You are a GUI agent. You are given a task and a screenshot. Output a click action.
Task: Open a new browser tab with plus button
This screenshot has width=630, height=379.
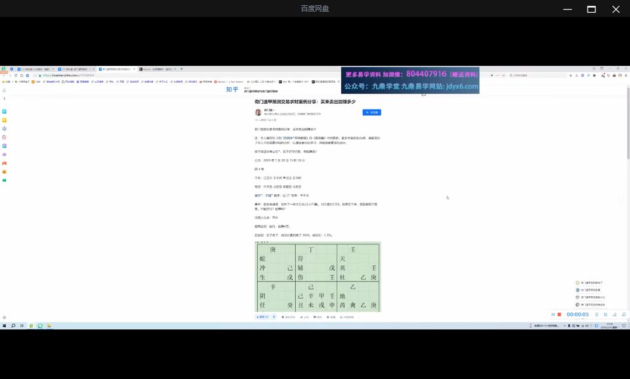pyautogui.click(x=181, y=69)
